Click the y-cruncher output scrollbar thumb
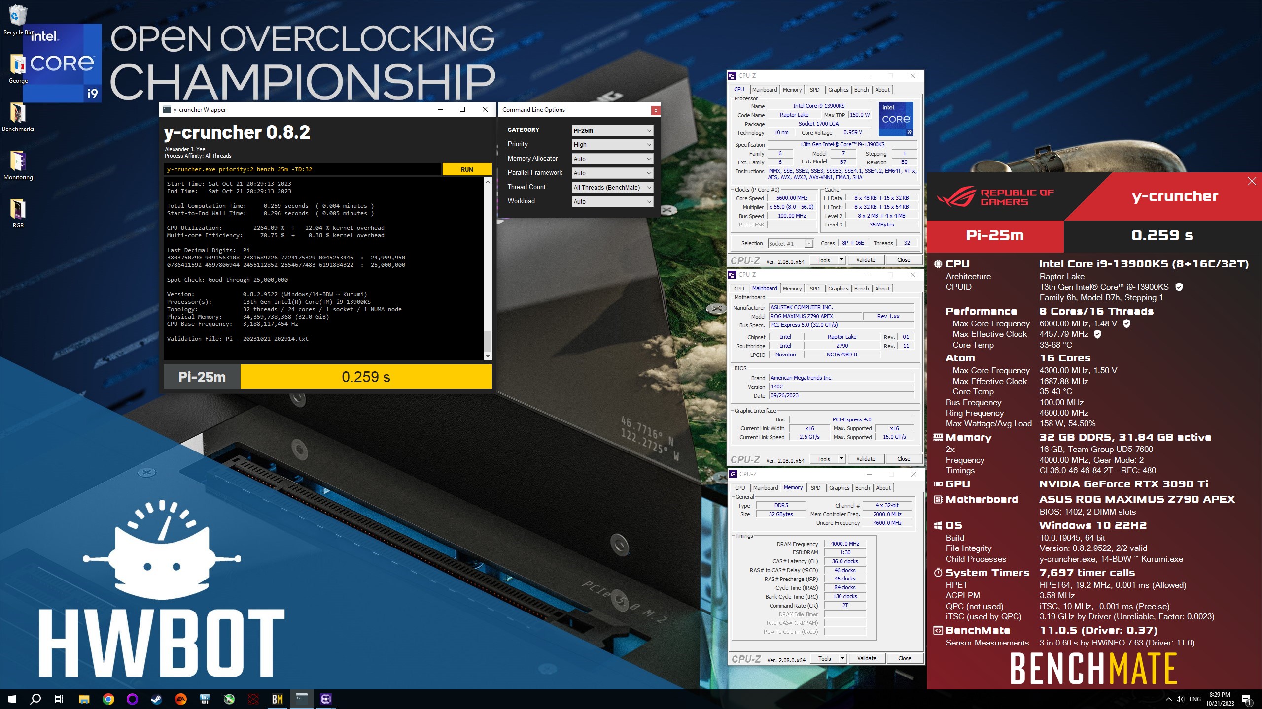This screenshot has height=709, width=1262. pyautogui.click(x=488, y=341)
